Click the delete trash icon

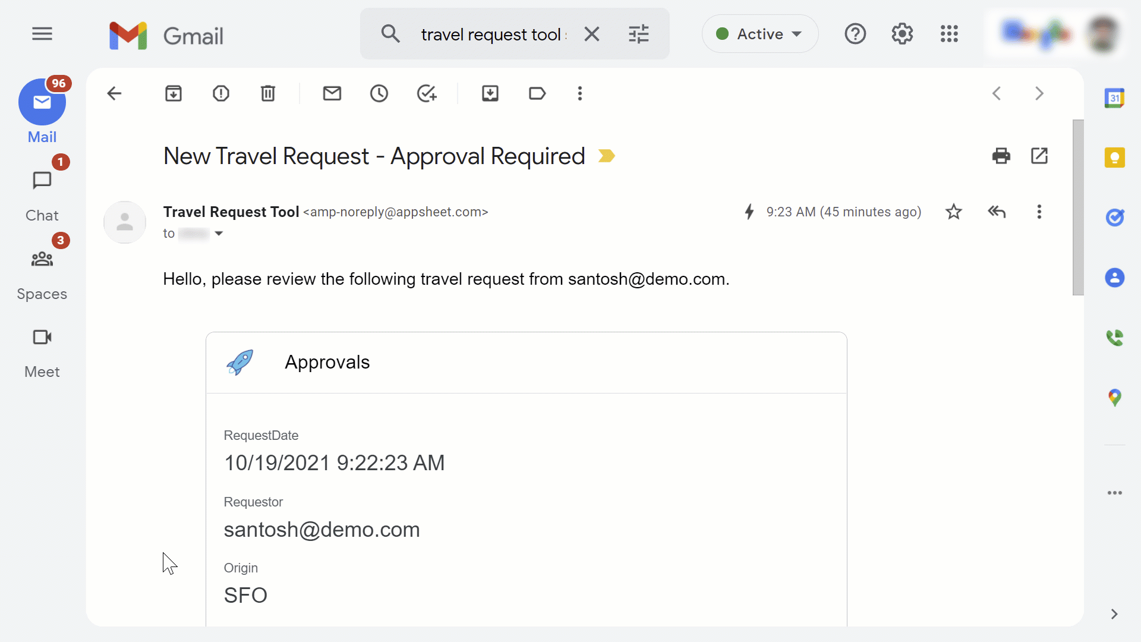click(267, 93)
